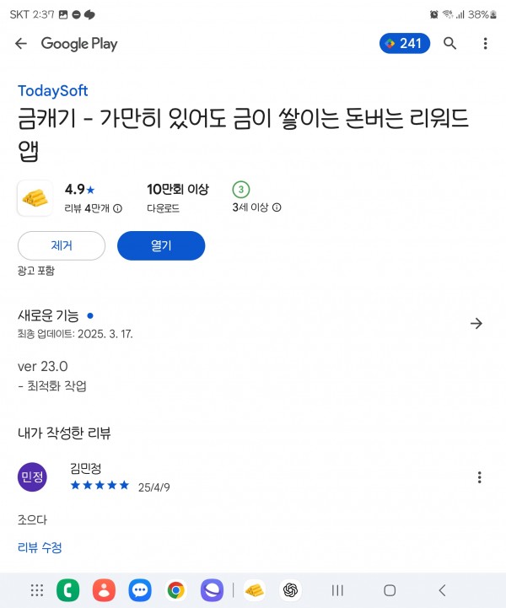Expand 새로운 기능 section with arrow

tap(476, 323)
